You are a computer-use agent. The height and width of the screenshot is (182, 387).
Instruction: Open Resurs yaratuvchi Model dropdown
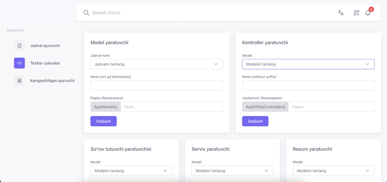tap(333, 171)
